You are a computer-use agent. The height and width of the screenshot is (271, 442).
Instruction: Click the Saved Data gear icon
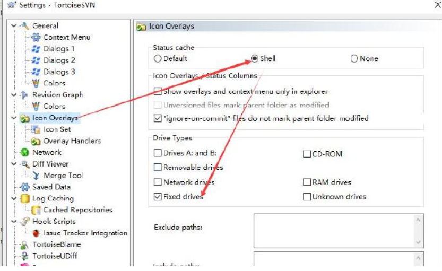25,187
